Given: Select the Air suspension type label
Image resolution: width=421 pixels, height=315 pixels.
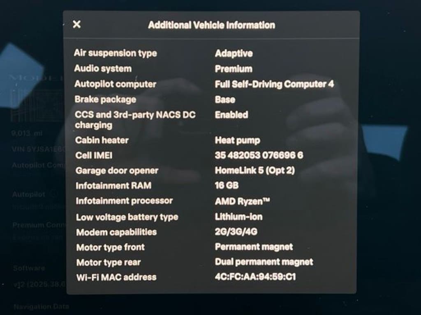Looking at the screenshot, I should pyautogui.click(x=115, y=53).
